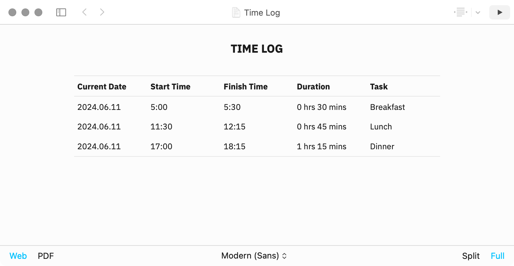This screenshot has height=266, width=514.
Task: Switch to Web preview mode
Action: (x=18, y=256)
